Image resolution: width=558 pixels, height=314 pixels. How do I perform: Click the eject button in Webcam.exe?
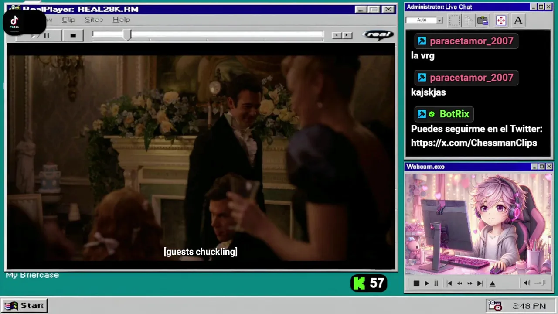click(492, 283)
